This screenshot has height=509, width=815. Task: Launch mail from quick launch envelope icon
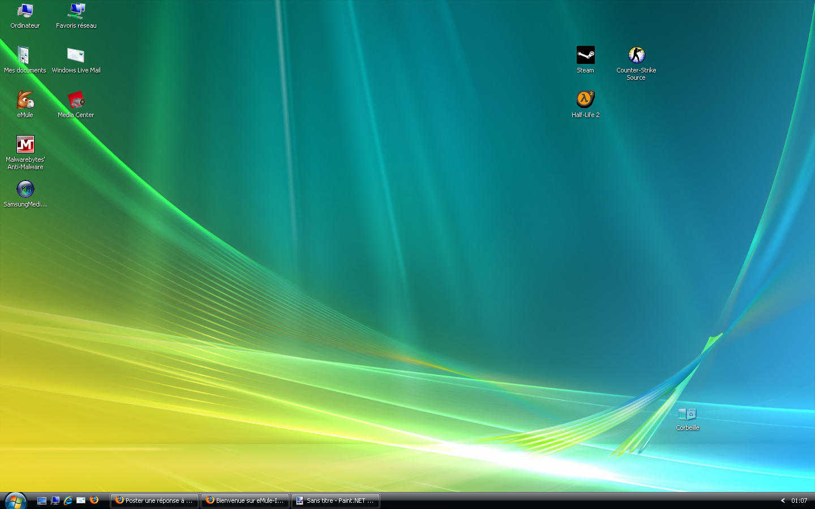[81, 501]
